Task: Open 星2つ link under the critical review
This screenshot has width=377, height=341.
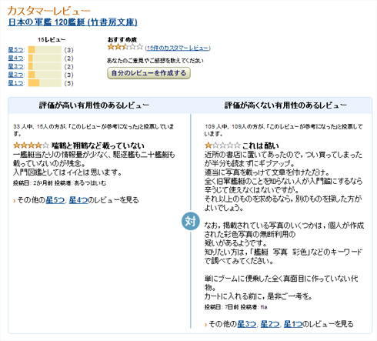Action: (270, 324)
